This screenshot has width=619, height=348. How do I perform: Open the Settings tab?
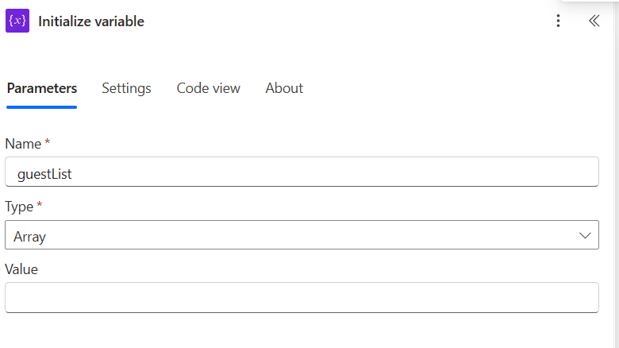tap(126, 88)
